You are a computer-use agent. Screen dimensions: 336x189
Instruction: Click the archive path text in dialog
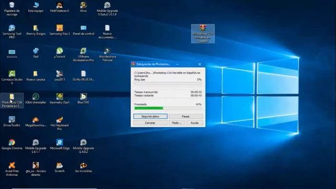[167, 73]
